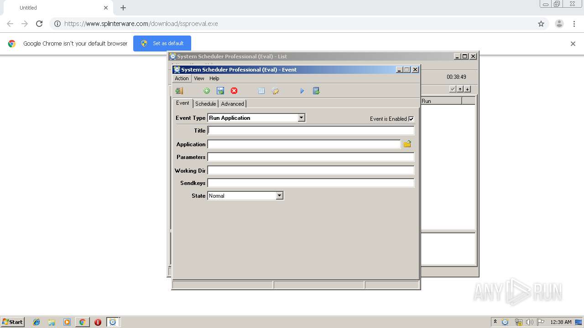The width and height of the screenshot is (584, 328).
Task: Reload the page in Chrome
Action: click(39, 24)
